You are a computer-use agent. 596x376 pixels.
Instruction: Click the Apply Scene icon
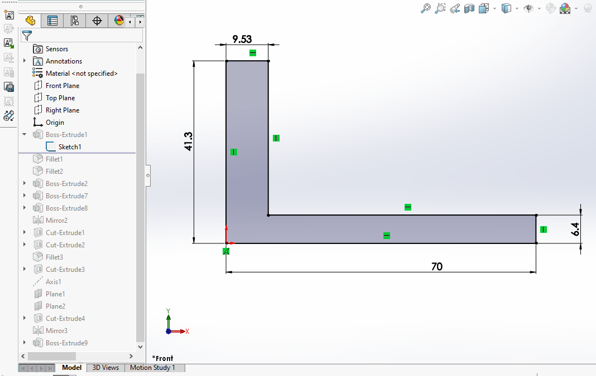tap(565, 8)
